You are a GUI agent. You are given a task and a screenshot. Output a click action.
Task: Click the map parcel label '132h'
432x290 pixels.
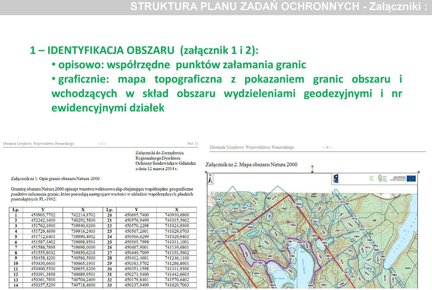(233, 232)
